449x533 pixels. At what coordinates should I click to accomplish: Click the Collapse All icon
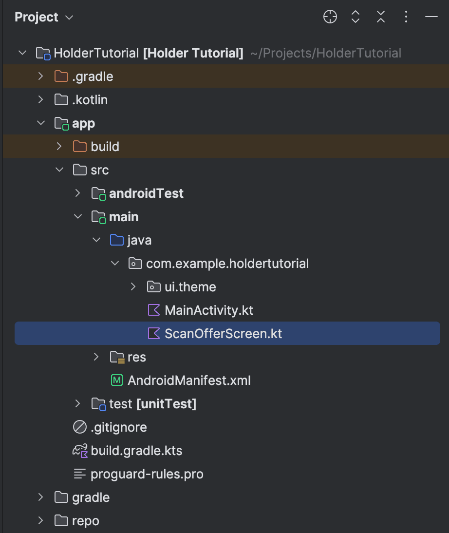[x=381, y=17]
